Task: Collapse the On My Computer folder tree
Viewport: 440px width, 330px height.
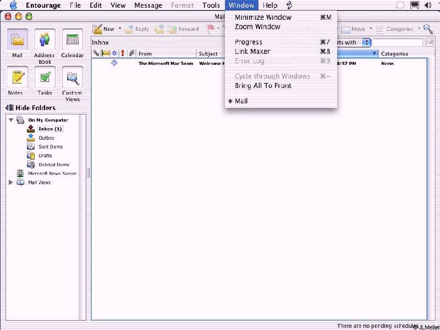Action: click(x=11, y=120)
